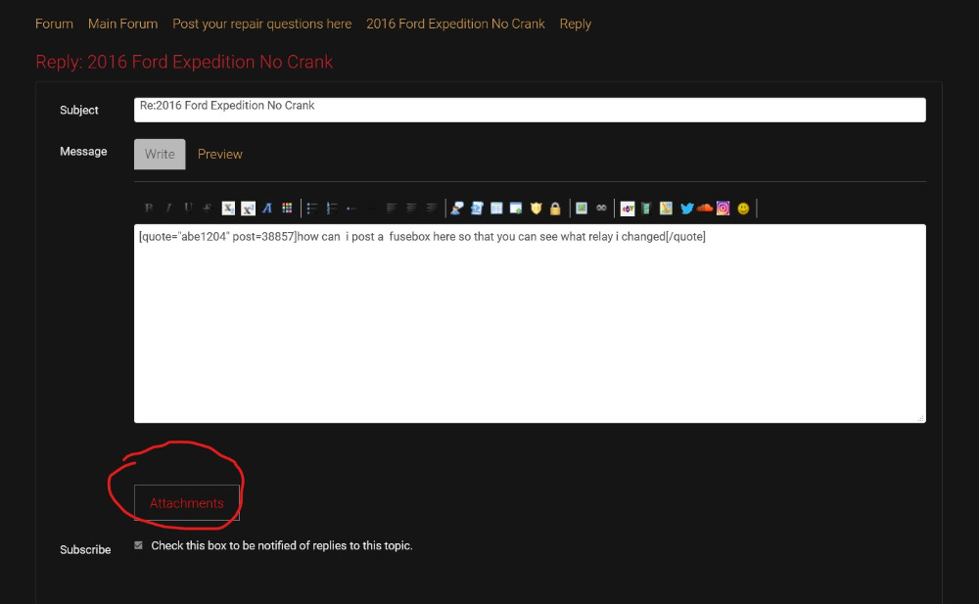The height and width of the screenshot is (604, 979).
Task: Apply strikethrough formatting
Action: [208, 208]
